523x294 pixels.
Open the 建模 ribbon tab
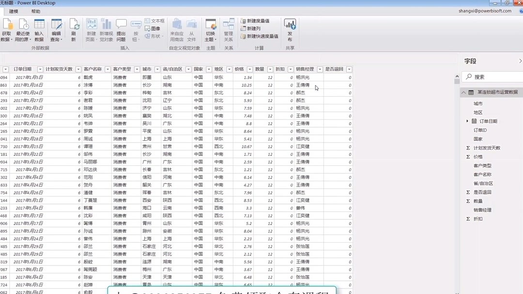pyautogui.click(x=15, y=10)
